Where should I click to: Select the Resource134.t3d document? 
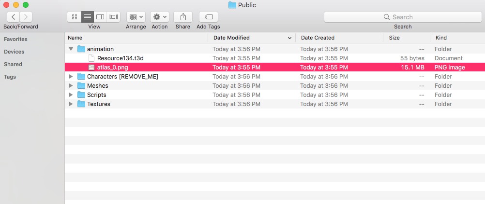120,58
